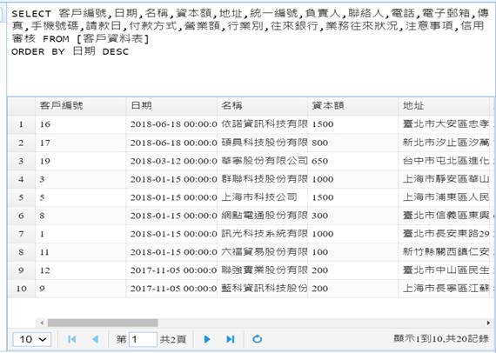Sort by the 日期 column header
Screen dimensions: 496x353
click(171, 105)
